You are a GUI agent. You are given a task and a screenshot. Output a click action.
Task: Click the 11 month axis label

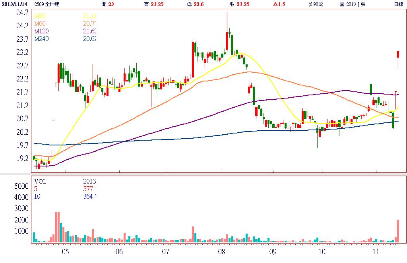click(x=376, y=251)
